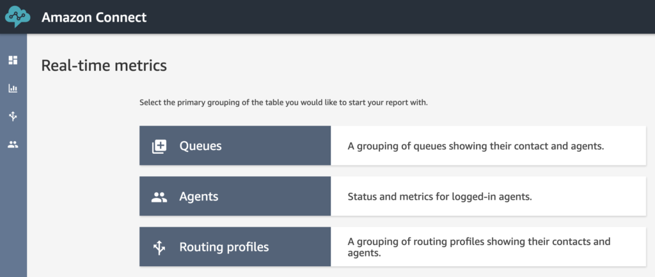
Task: Open the bar chart metrics sidebar icon
Action: (x=13, y=88)
